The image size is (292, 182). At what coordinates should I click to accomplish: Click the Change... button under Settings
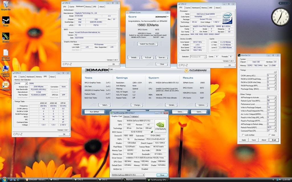pyautogui.click(x=137, y=105)
